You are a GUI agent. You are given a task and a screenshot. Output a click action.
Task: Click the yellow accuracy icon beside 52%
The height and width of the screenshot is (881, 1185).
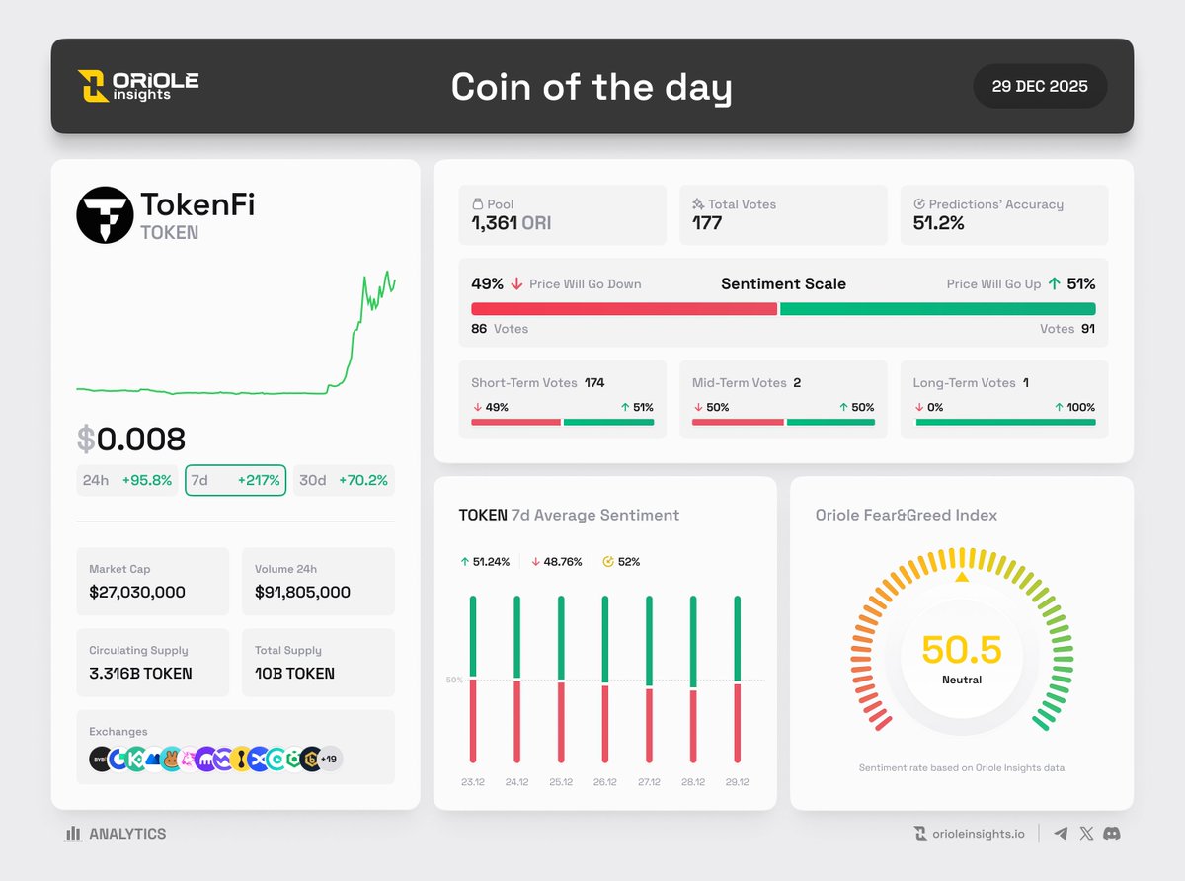(x=608, y=562)
